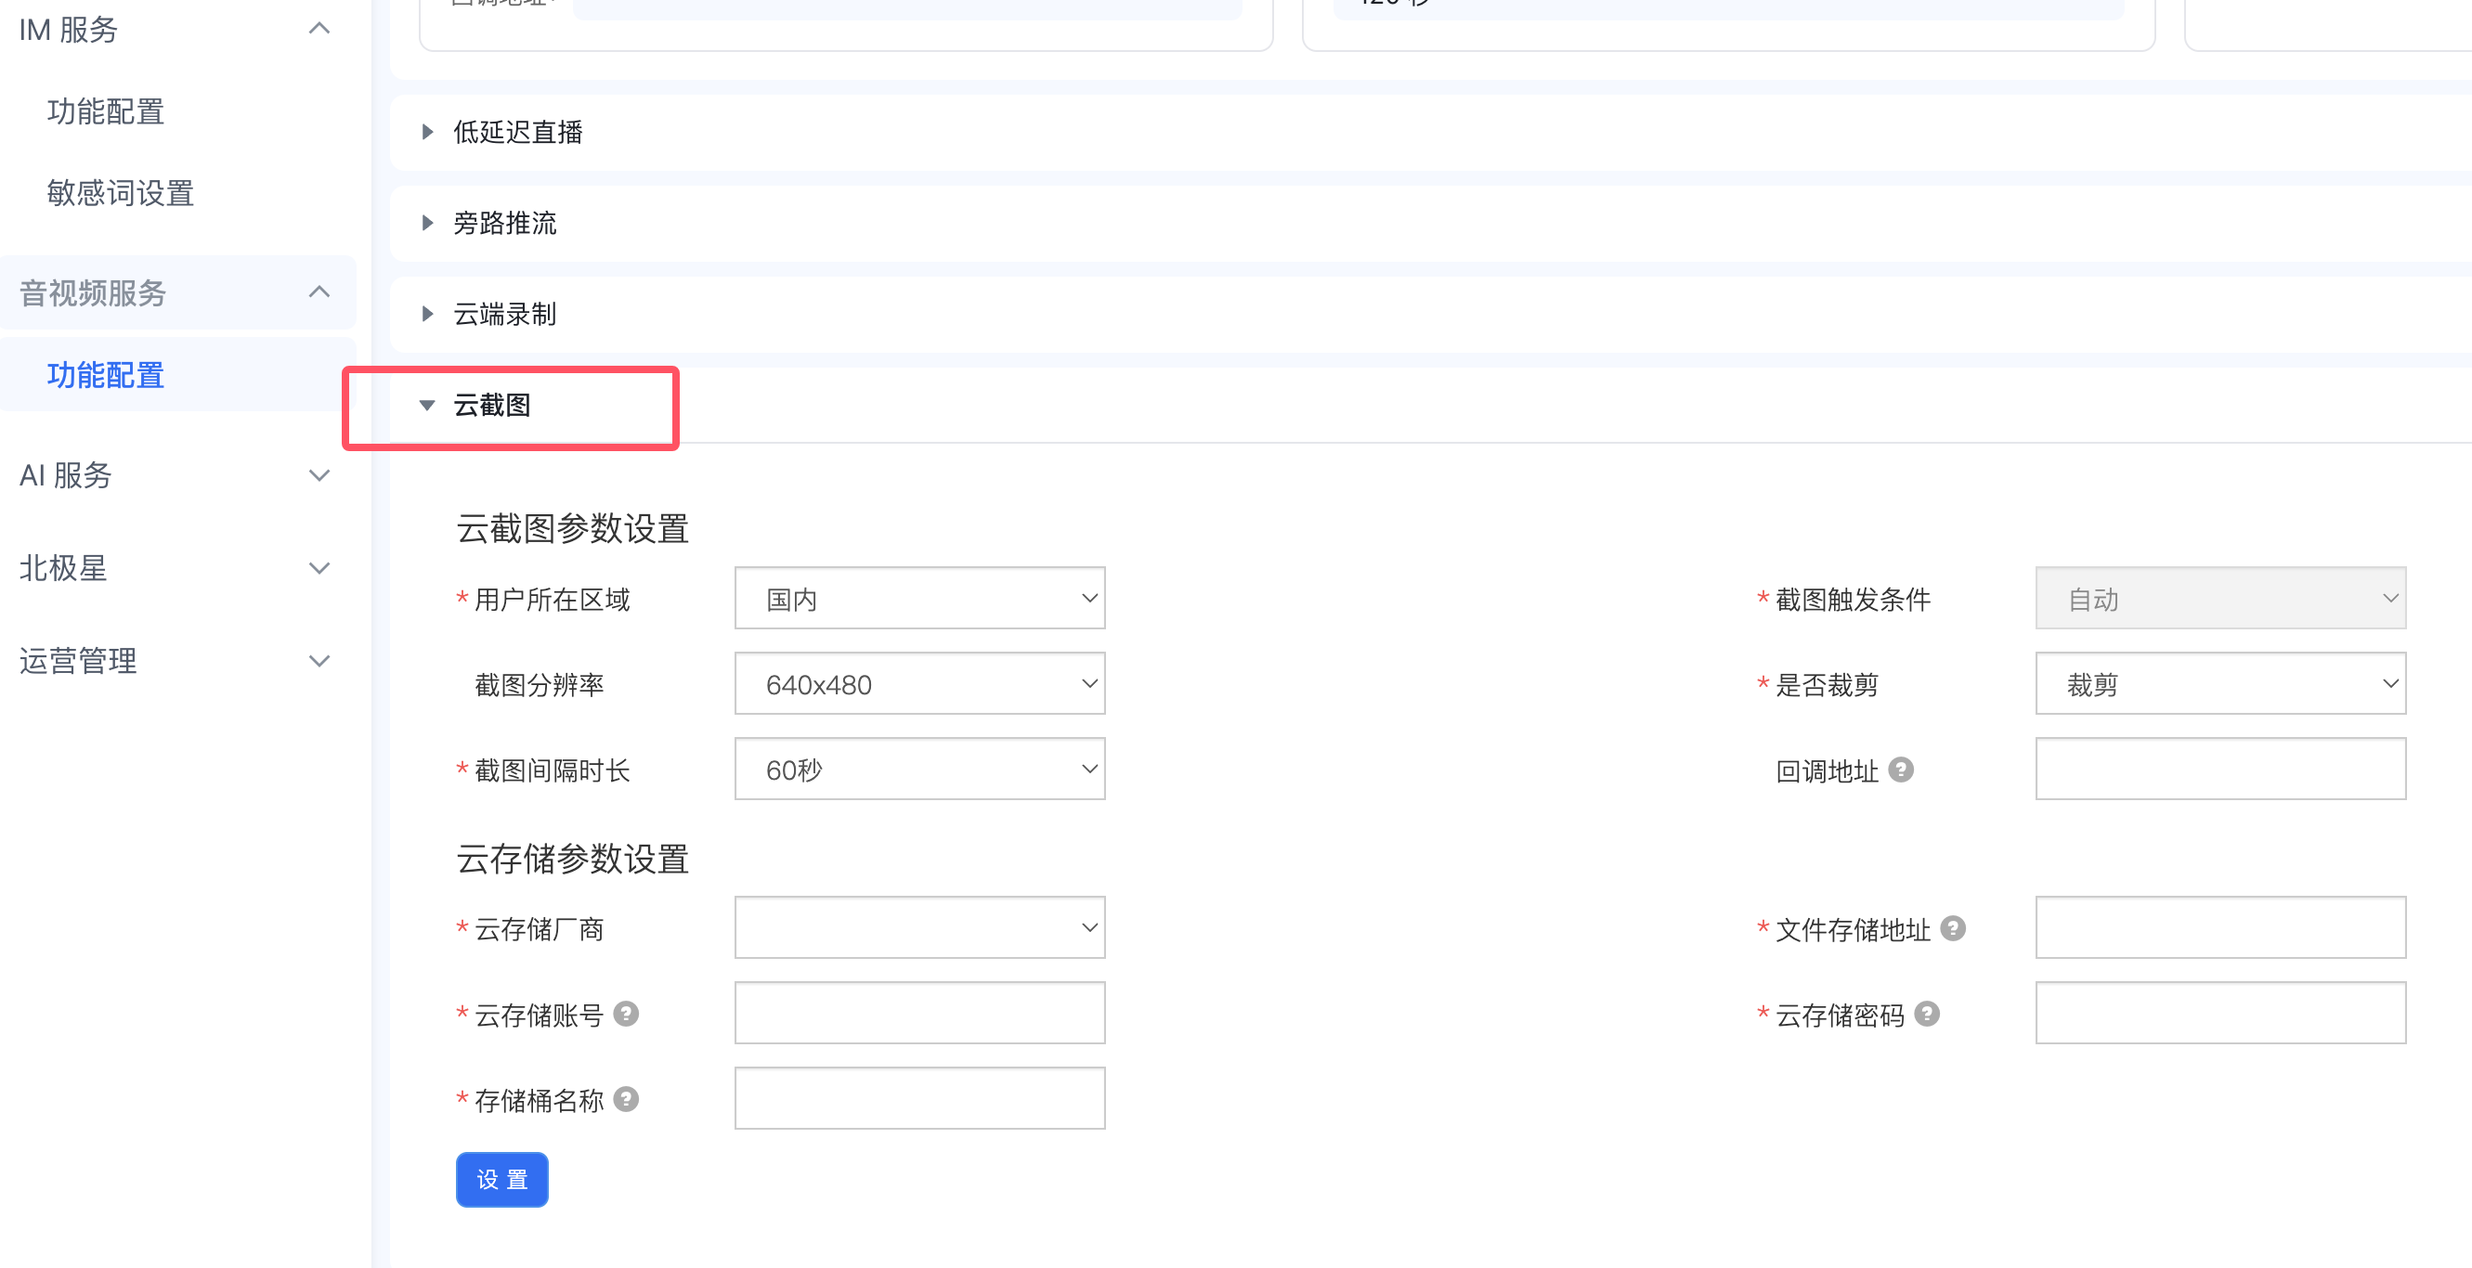Click help icon beside 回调地址
The height and width of the screenshot is (1268, 2472).
tap(1901, 770)
